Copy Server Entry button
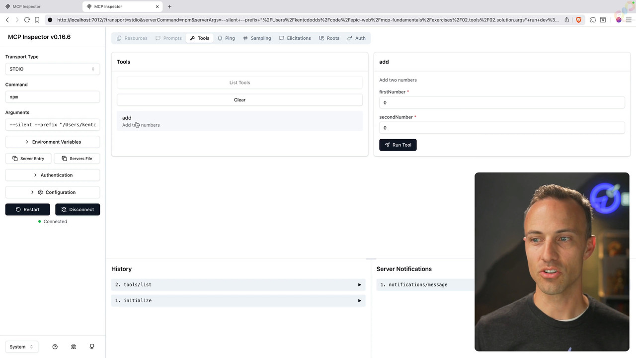 pos(28,159)
